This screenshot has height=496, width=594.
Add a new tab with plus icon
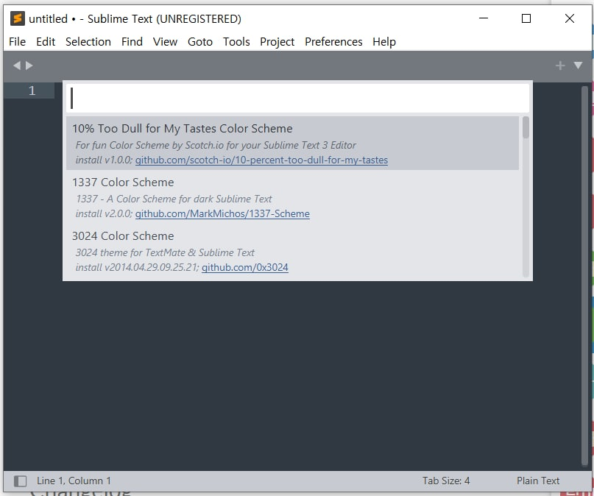[x=560, y=65]
